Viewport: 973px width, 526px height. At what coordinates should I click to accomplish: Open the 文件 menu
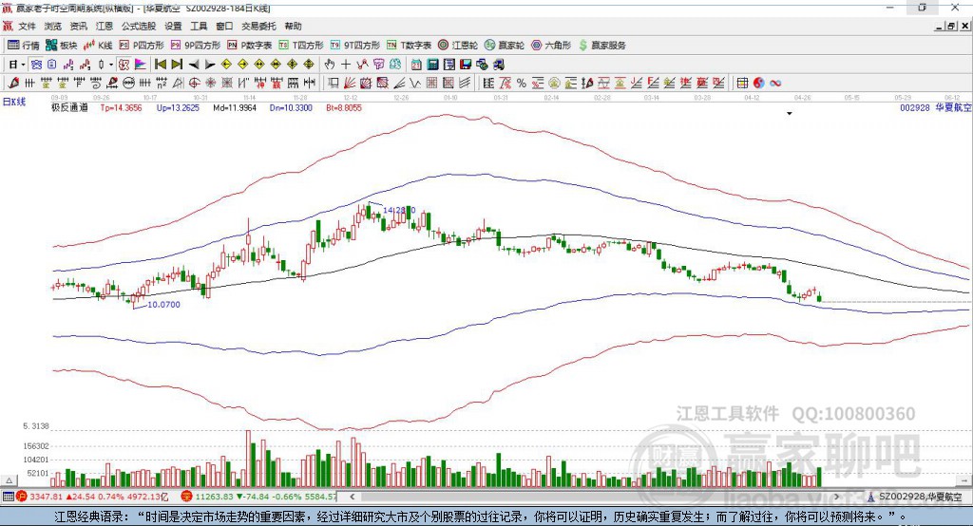27,26
